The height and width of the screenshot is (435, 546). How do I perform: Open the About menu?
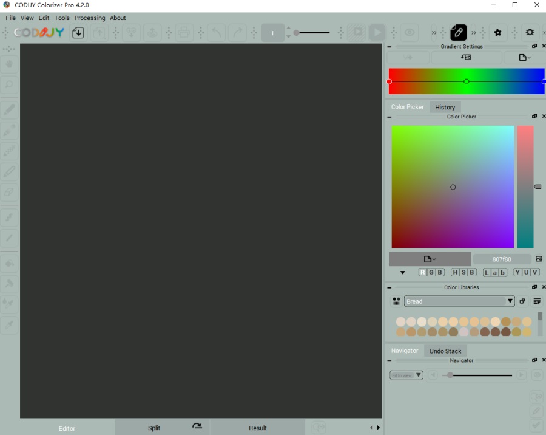point(118,18)
